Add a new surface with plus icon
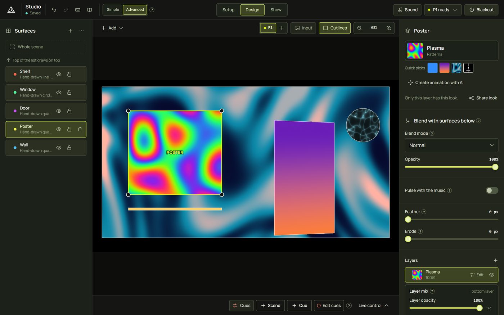504x315 pixels. (x=70, y=31)
